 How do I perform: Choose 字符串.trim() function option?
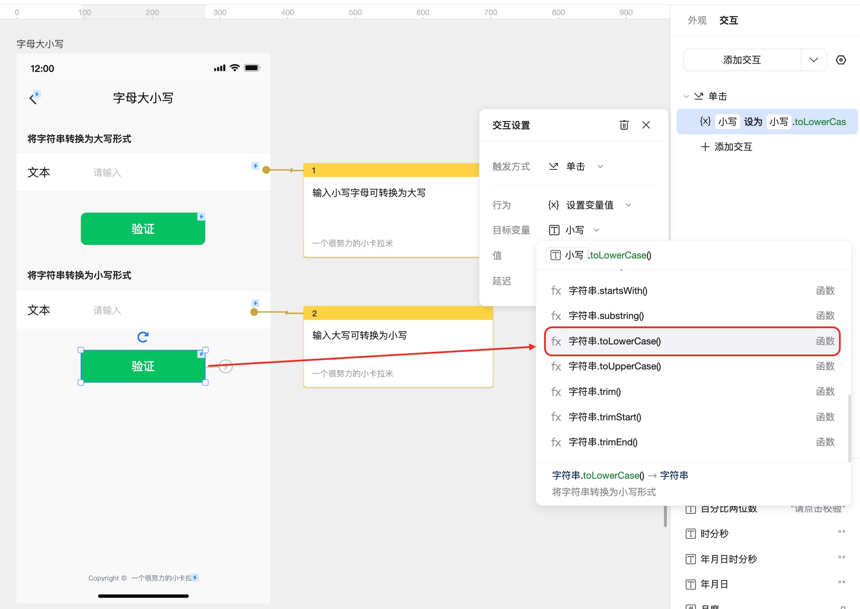(595, 392)
